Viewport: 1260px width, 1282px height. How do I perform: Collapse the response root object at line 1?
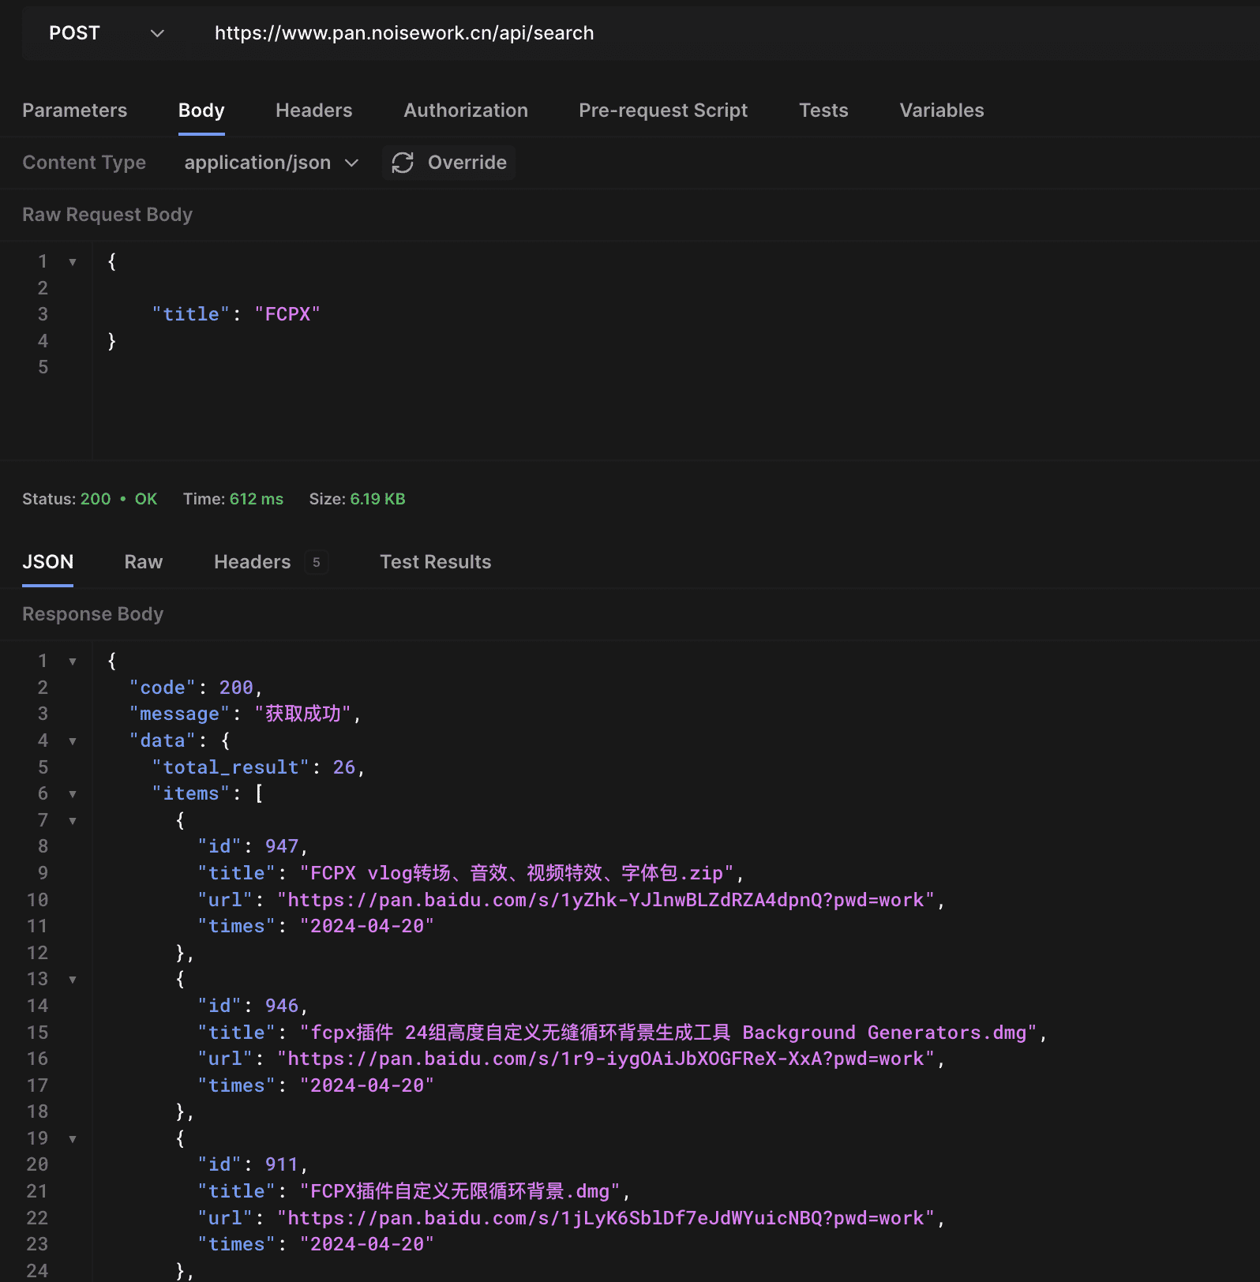[x=73, y=662]
